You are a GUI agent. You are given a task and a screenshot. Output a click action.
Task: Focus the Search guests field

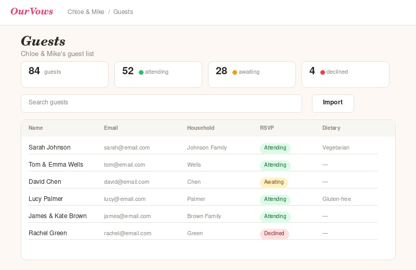click(161, 103)
